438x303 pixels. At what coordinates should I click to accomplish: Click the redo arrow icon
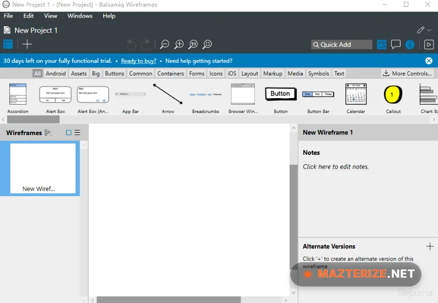[x=146, y=45]
